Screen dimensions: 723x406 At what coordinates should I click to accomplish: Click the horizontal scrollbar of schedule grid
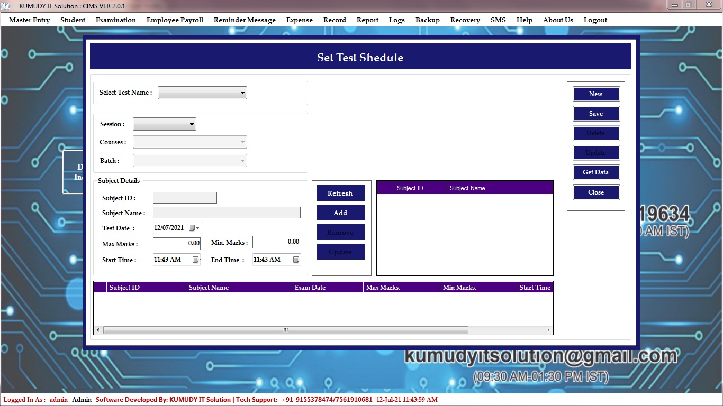(286, 330)
